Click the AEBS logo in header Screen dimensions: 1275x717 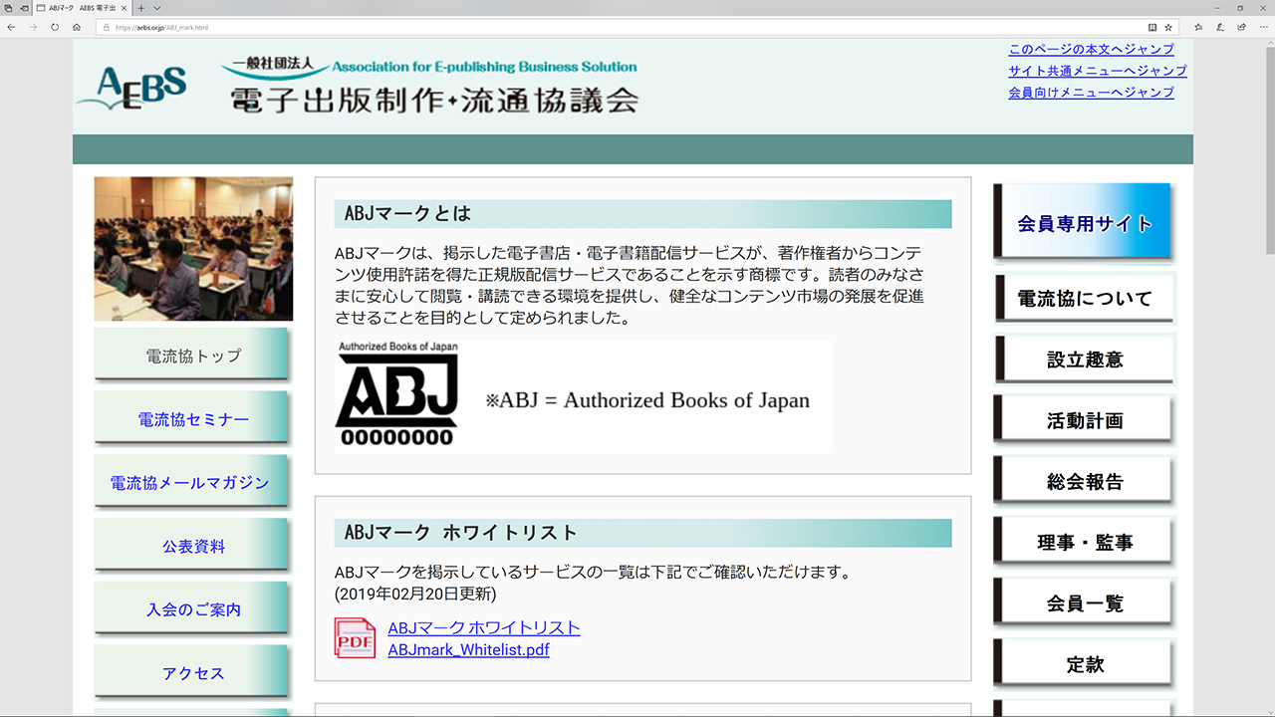pos(131,87)
